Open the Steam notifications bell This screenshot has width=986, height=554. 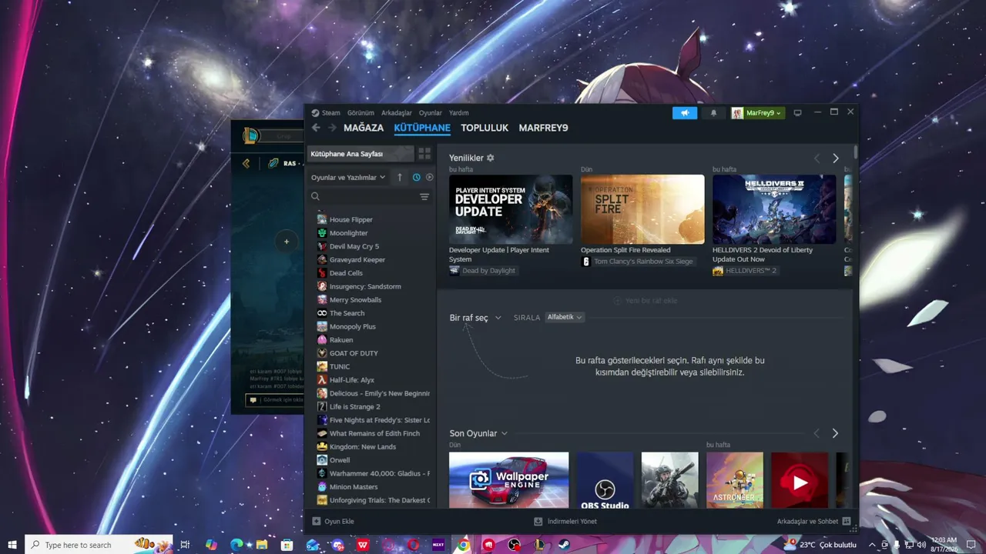click(713, 113)
